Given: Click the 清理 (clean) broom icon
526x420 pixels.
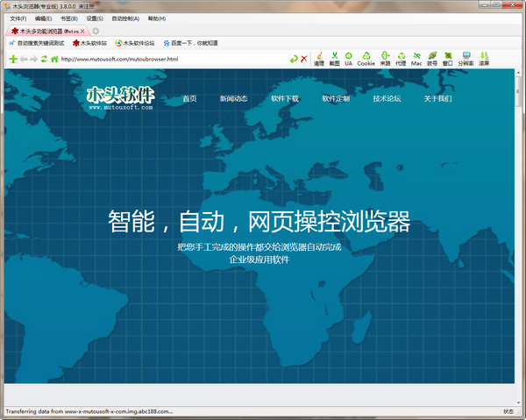Looking at the screenshot, I should point(319,58).
